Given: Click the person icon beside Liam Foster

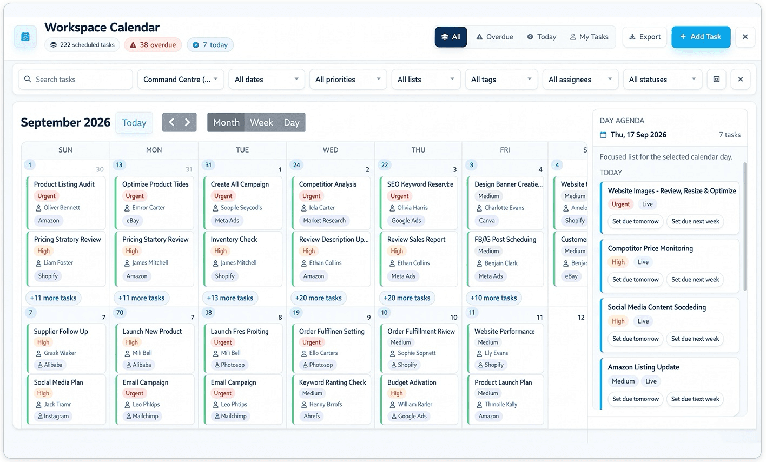Looking at the screenshot, I should pyautogui.click(x=38, y=263).
